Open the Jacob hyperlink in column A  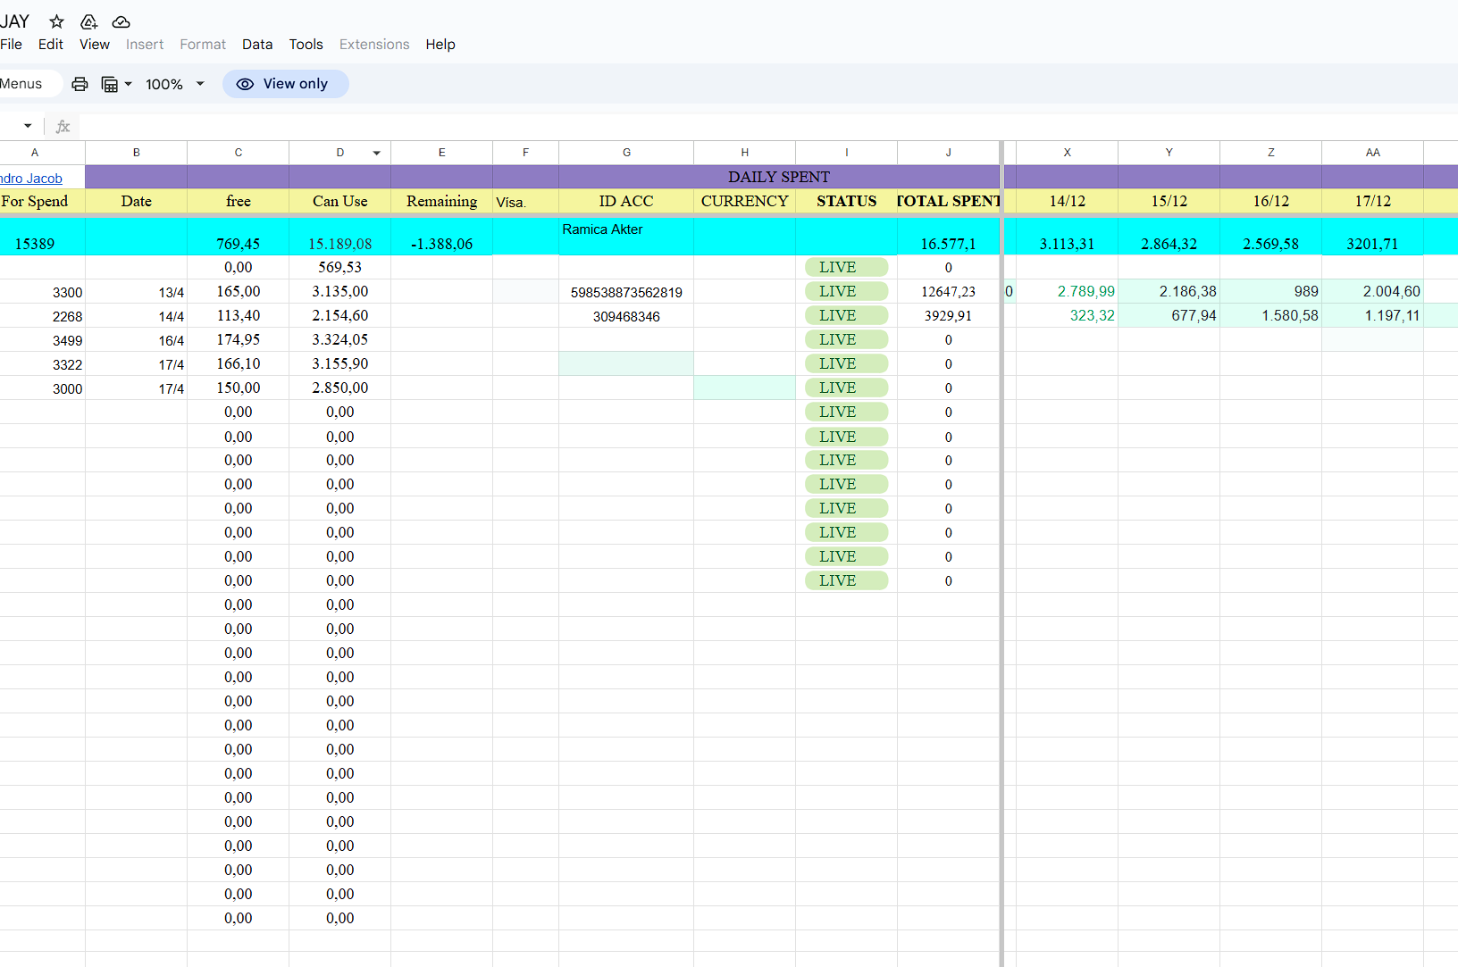31,179
